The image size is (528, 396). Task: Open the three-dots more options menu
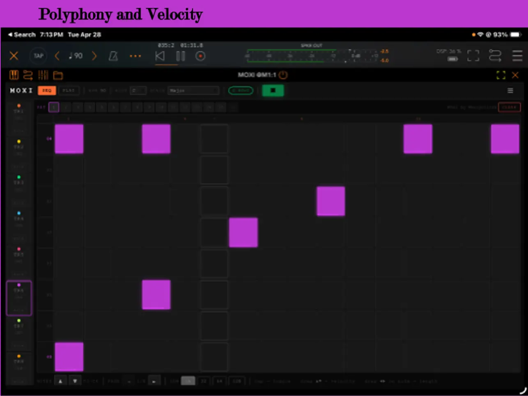click(x=135, y=56)
